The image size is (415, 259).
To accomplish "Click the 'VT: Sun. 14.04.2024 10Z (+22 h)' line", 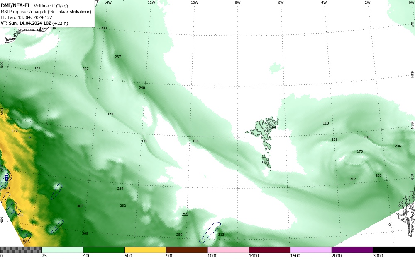I will tap(34, 23).
